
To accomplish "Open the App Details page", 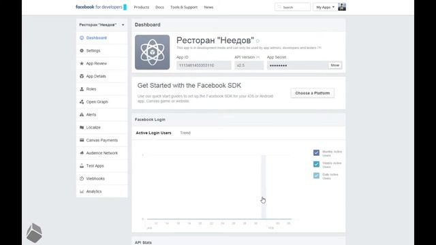I will (x=96, y=76).
